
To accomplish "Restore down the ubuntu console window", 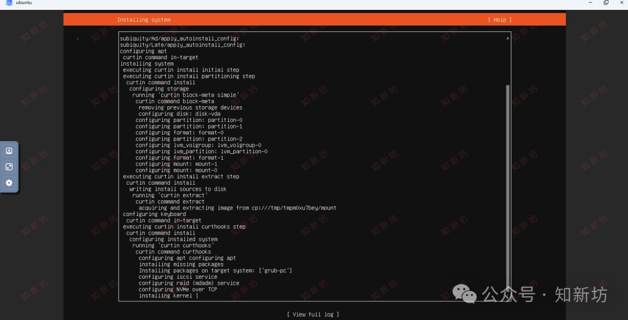I will [606, 2].
